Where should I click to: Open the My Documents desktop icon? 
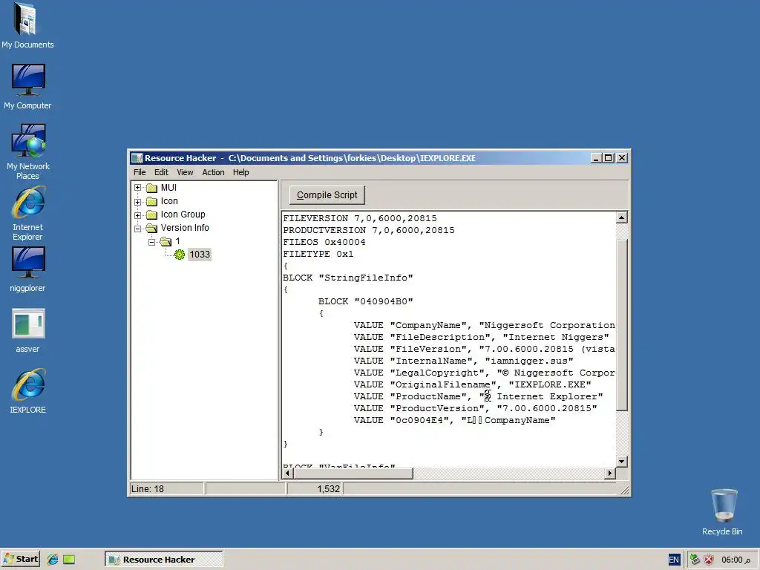pyautogui.click(x=27, y=26)
